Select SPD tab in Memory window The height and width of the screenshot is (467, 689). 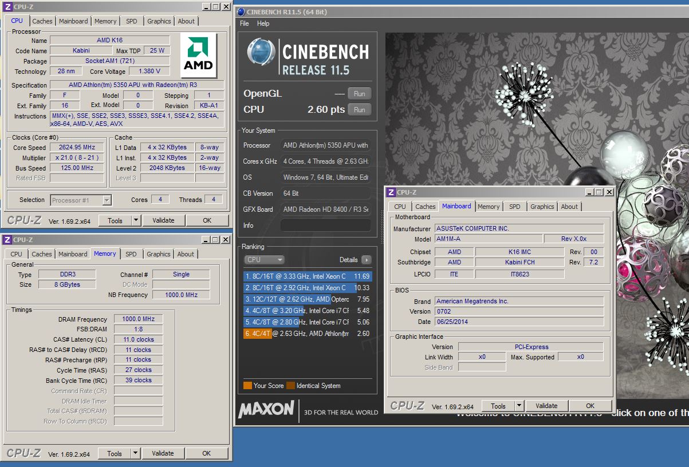point(131,254)
